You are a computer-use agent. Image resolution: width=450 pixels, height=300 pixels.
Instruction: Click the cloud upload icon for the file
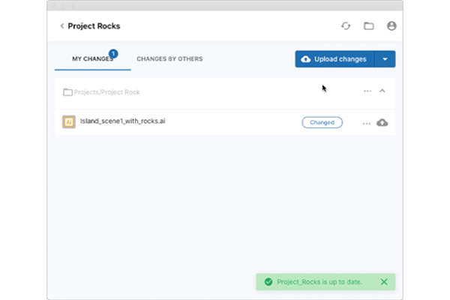382,123
